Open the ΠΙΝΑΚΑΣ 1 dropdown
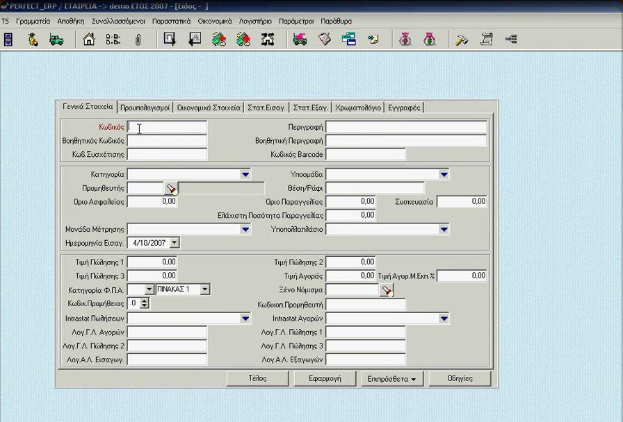This screenshot has height=422, width=623. click(x=204, y=289)
